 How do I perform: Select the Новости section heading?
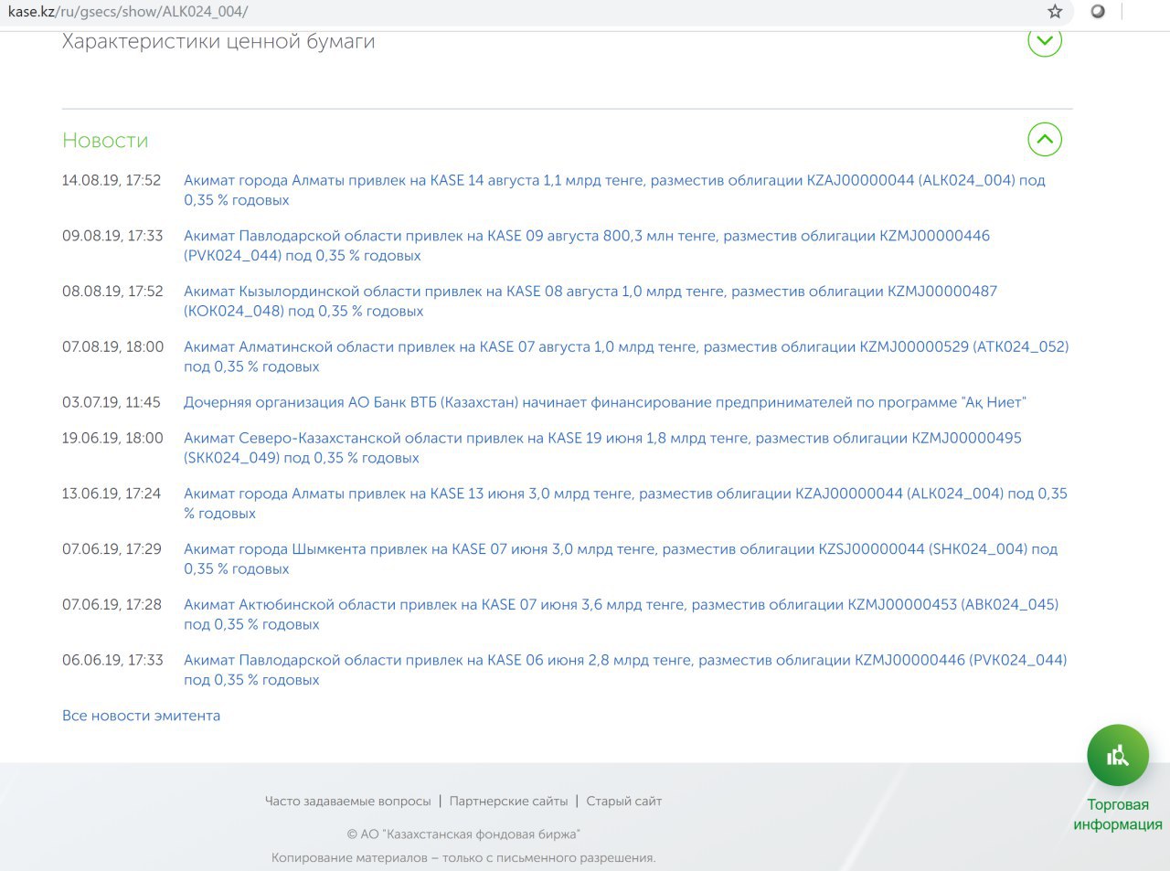105,140
